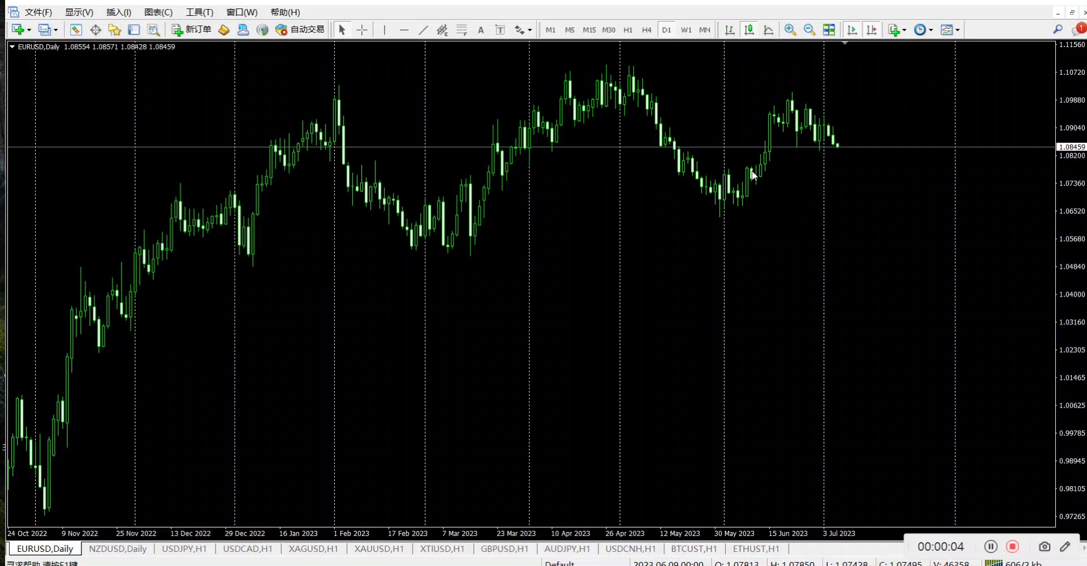
Task: Select the H4 timeframe button
Action: pos(646,29)
